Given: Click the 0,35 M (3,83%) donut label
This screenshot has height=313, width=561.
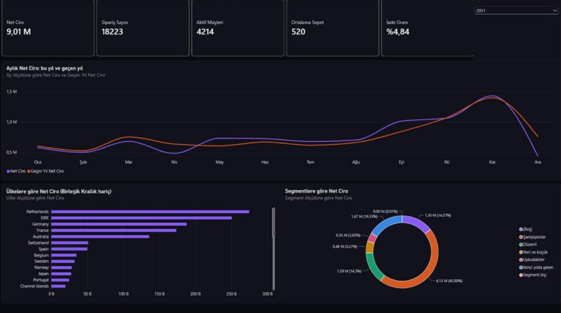Looking at the screenshot, I should pyautogui.click(x=349, y=235).
